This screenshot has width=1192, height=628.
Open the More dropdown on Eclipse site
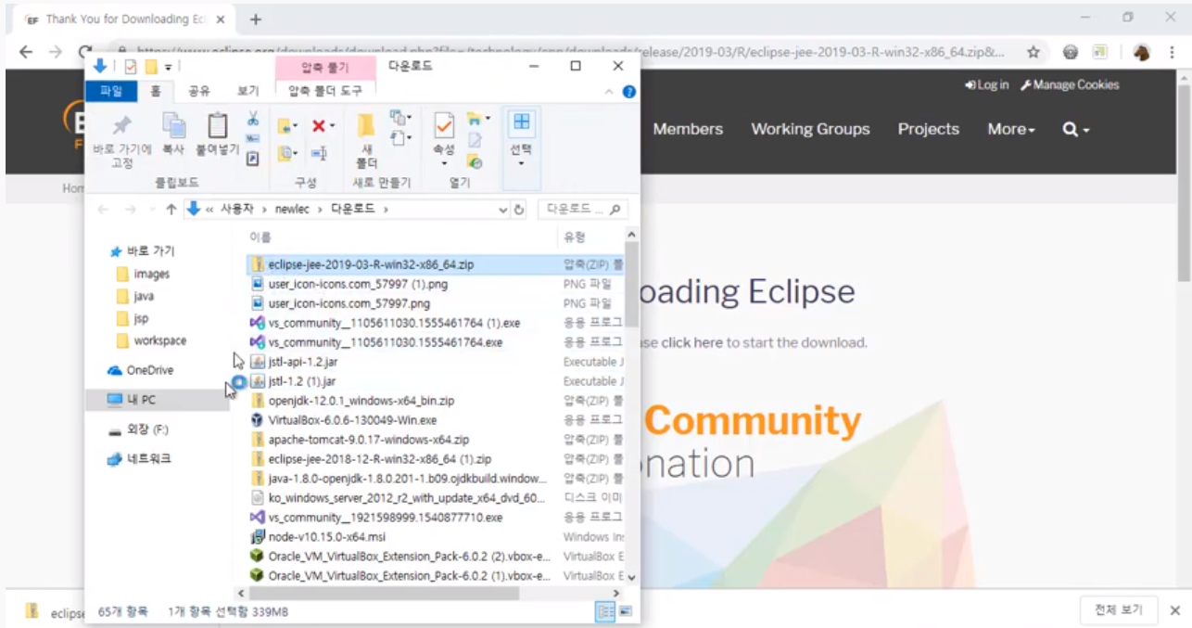(1011, 129)
